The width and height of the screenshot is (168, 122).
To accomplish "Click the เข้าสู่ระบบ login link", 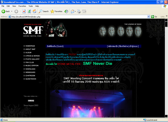I will click(133, 46).
